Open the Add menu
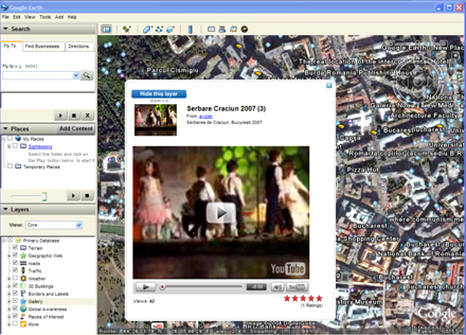The width and height of the screenshot is (466, 335). pos(59,17)
